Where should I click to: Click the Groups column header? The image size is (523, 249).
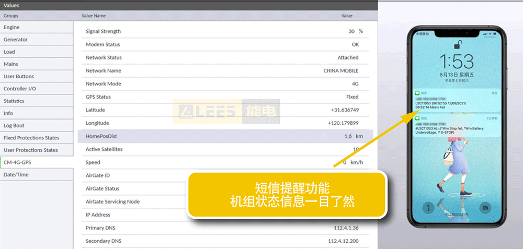(x=11, y=16)
